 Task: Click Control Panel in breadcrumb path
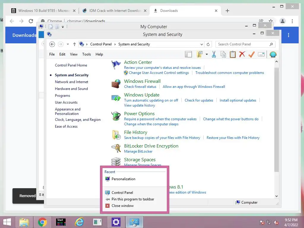click(101, 44)
